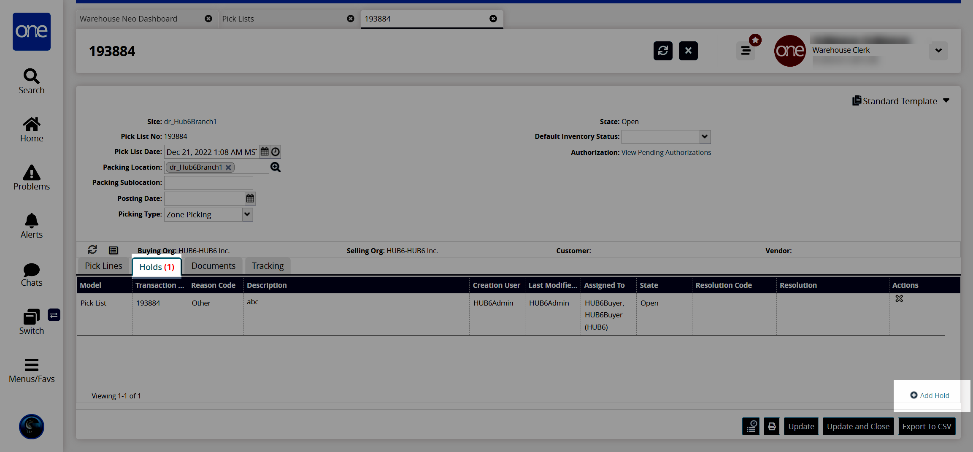
Task: Switch to the Pick Lines tab
Action: [103, 266]
